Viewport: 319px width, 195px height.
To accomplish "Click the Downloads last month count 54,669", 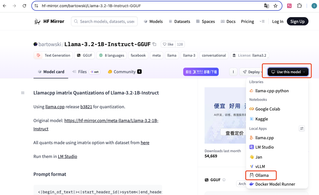I will click(211, 156).
